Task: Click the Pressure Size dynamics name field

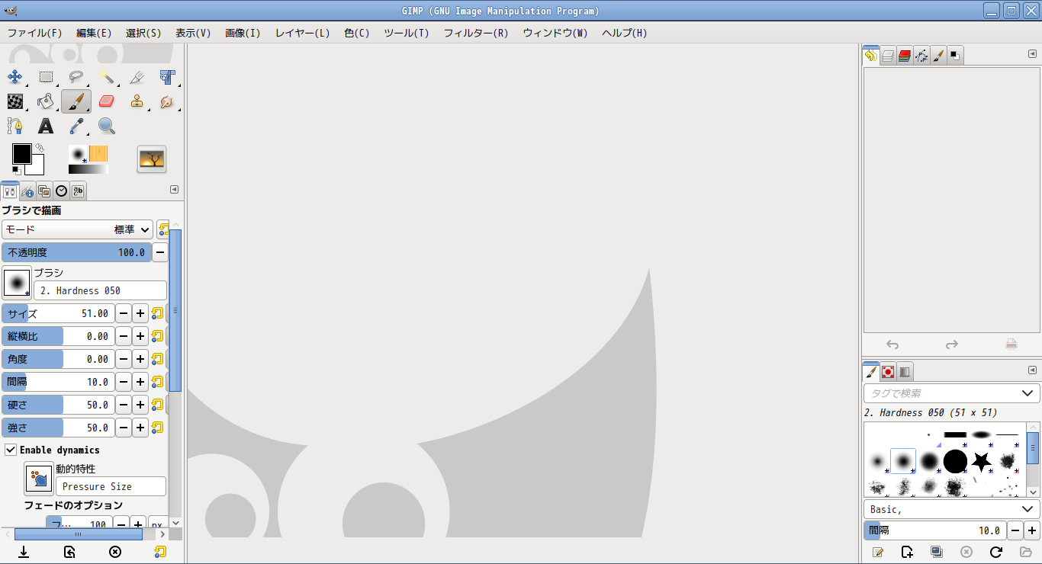Action: click(111, 486)
